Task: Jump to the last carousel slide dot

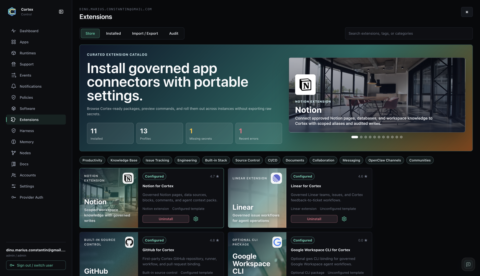Action: tap(401, 137)
